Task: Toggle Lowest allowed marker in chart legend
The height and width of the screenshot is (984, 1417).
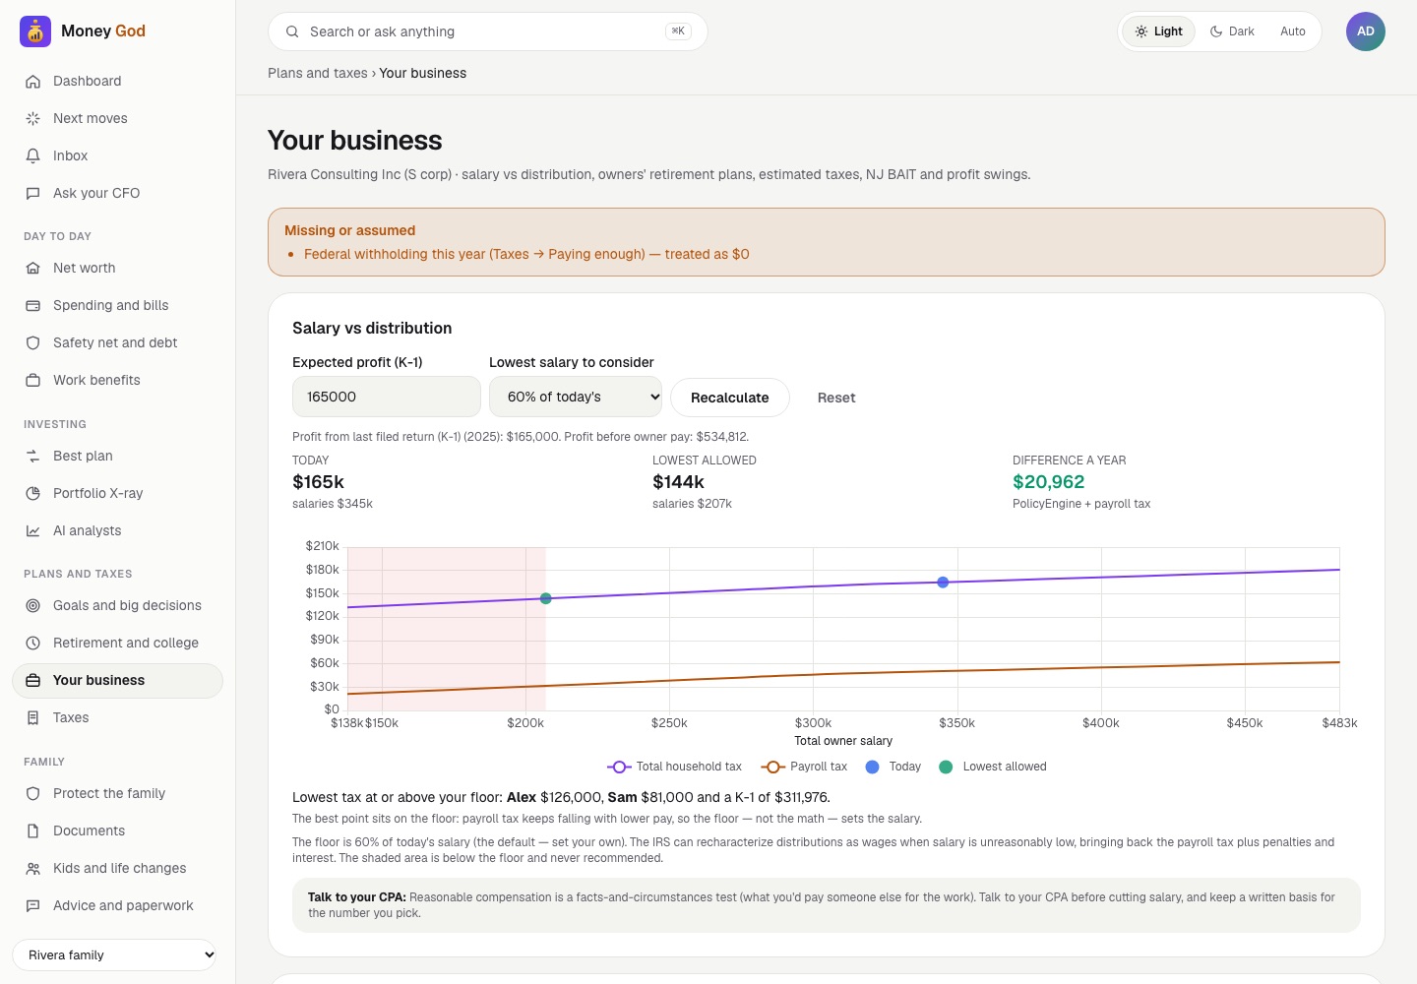Action: click(993, 767)
